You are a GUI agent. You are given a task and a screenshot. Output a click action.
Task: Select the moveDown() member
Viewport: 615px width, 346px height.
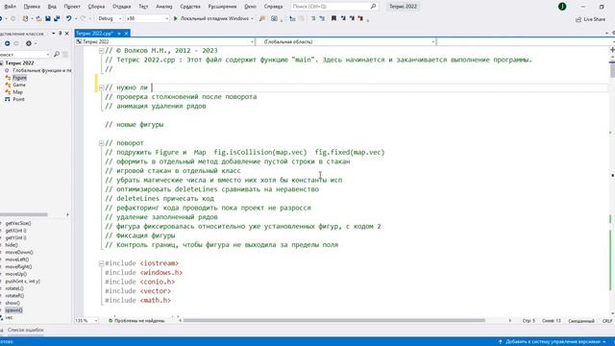pos(19,252)
